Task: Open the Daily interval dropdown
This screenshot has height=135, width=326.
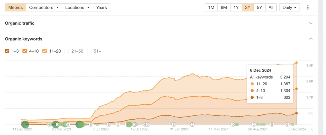Action: point(289,7)
